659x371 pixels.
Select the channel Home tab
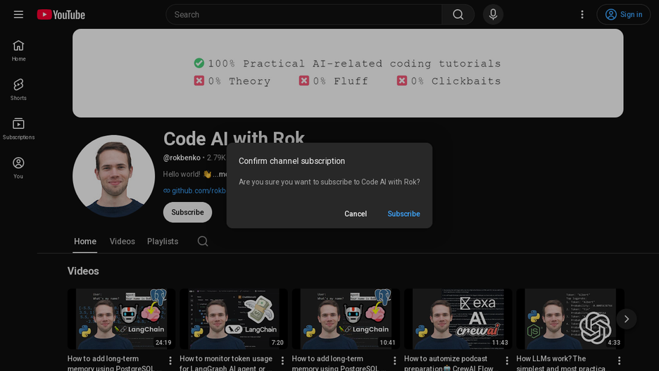click(x=85, y=241)
